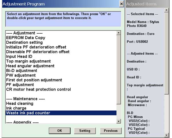Click the adjustment list scrollbar thumb
Screen dimensions: 172x138
(118, 70)
